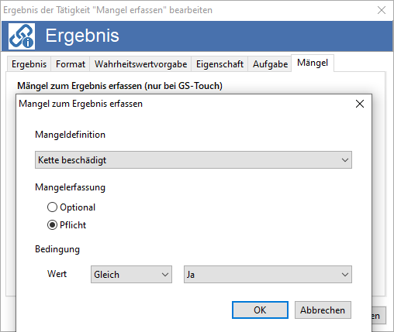Click the Mangeldefinition label
The image size is (394, 332).
70,135
